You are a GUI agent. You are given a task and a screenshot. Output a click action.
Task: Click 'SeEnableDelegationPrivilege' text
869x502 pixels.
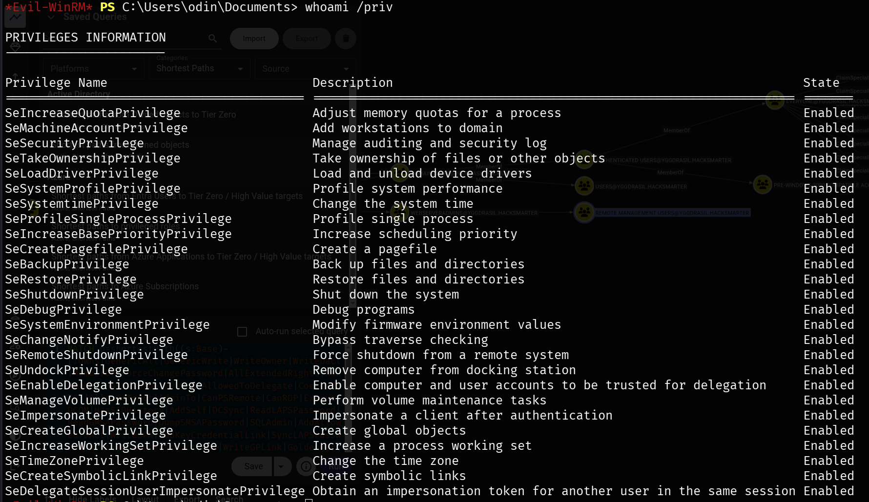click(x=103, y=385)
